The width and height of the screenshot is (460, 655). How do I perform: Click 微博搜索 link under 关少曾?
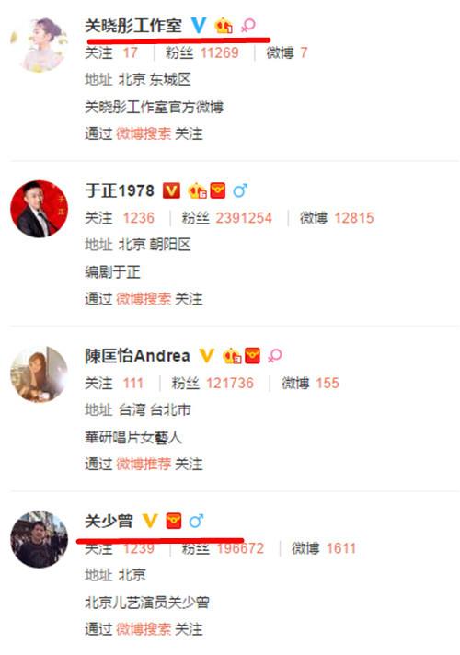click(144, 629)
